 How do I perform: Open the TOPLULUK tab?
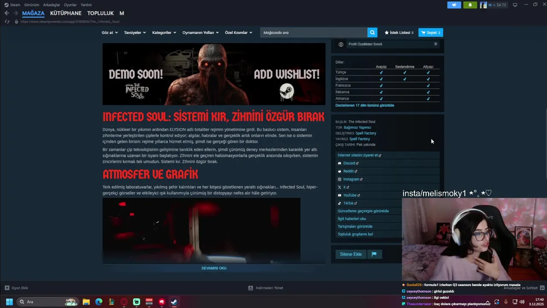click(x=100, y=13)
